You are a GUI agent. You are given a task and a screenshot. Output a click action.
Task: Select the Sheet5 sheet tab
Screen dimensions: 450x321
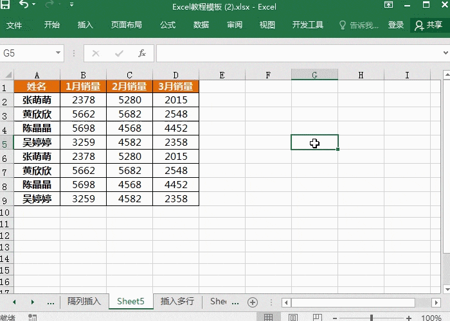(x=131, y=301)
